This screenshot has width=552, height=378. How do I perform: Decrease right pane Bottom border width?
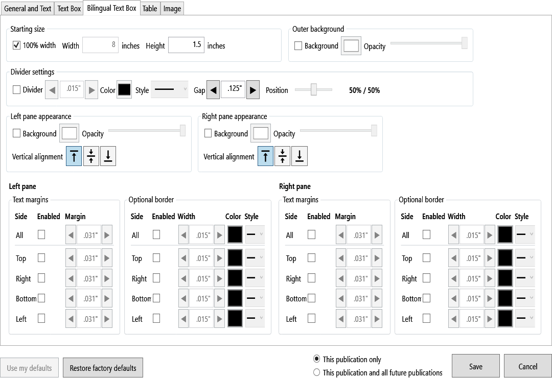453,298
